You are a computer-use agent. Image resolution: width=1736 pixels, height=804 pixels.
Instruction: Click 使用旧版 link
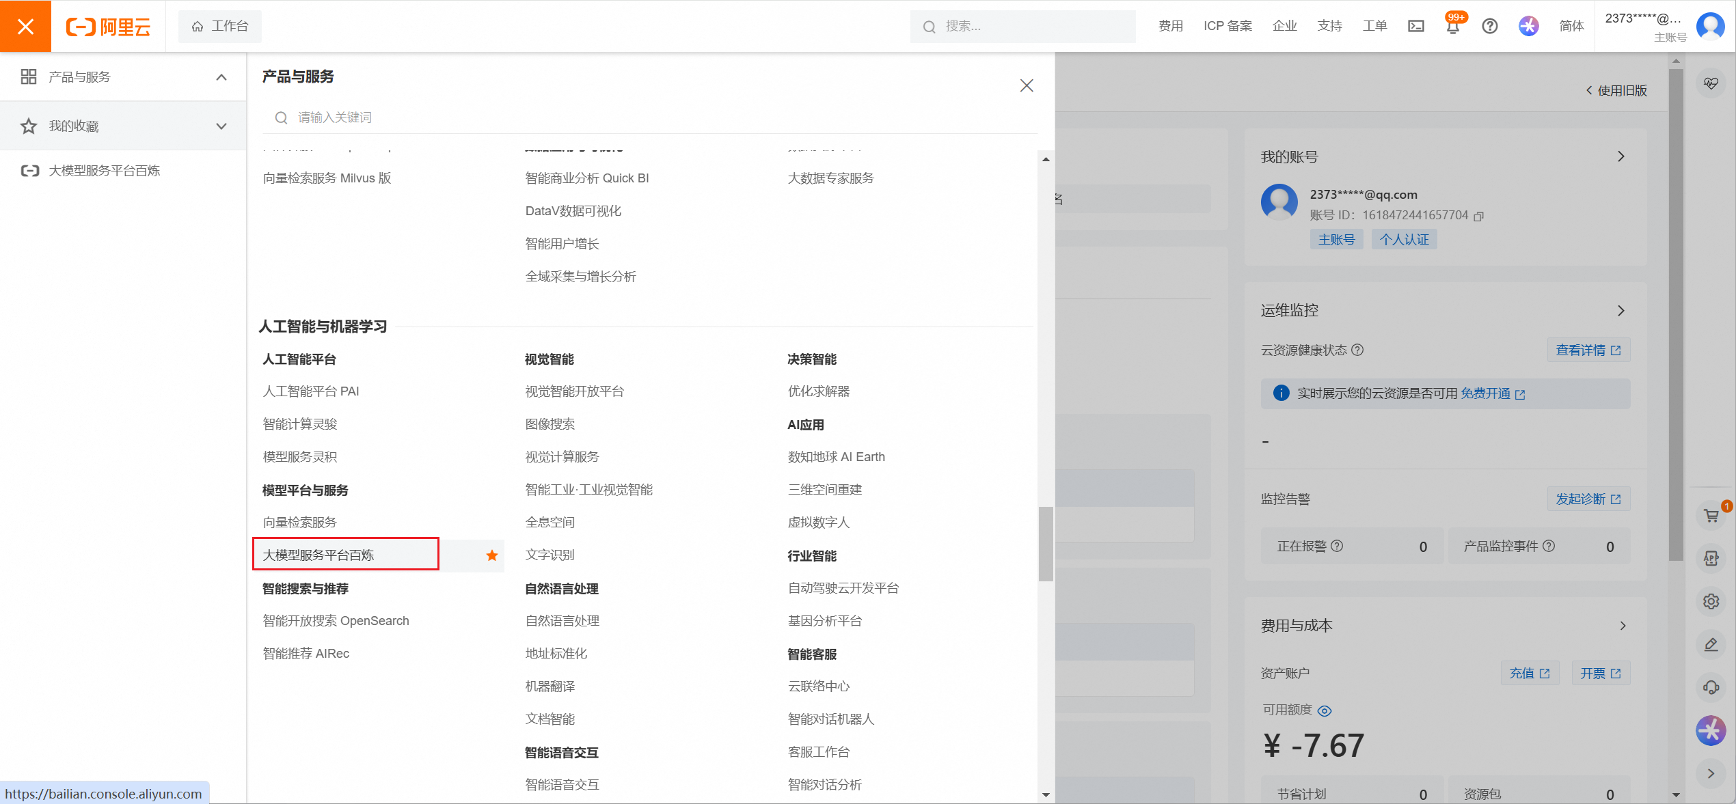pos(1616,90)
